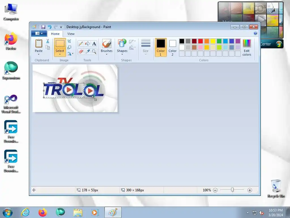The height and width of the screenshot is (218, 290).
Task: Click the Crop icon in Image group
Action: (69, 41)
